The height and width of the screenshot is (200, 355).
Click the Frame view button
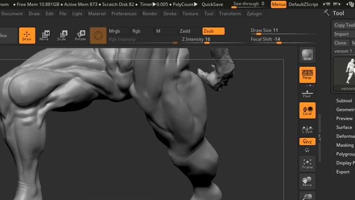point(307,164)
